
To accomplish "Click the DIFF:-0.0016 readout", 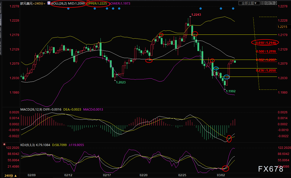I will coord(52,110).
